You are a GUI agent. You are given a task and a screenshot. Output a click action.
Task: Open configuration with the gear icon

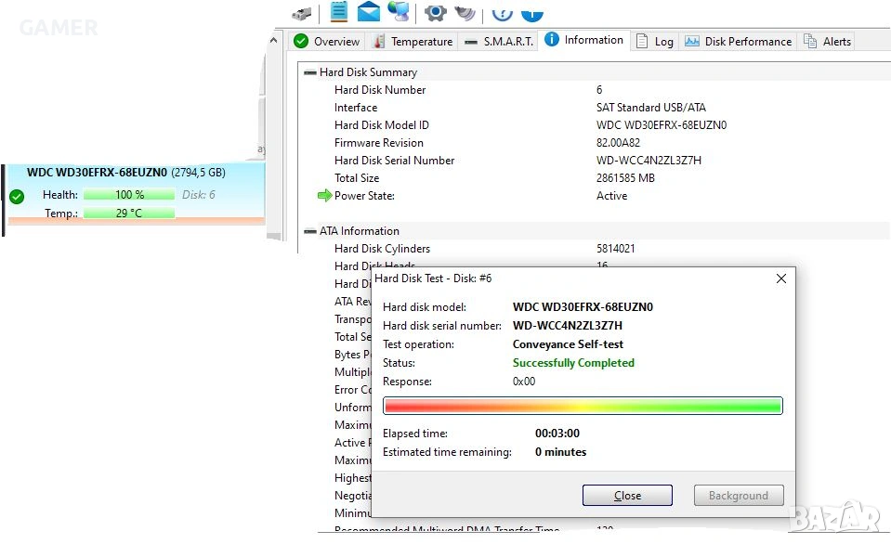[x=436, y=12]
